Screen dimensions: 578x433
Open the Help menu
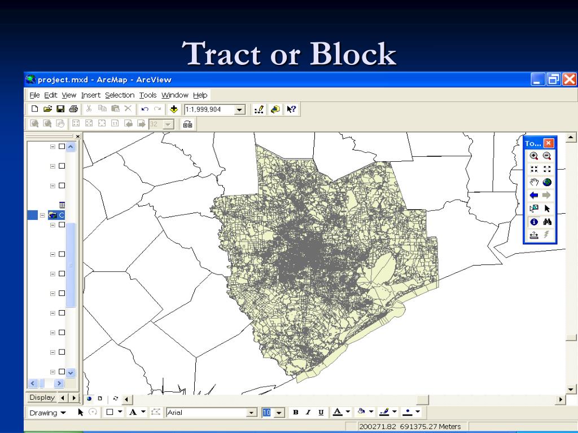tap(200, 95)
